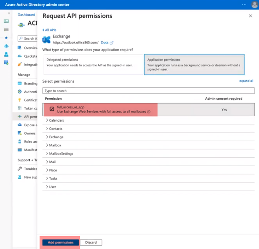Open the All services list icon
Image resolution: width=259 pixels, height=249 pixels.
[x=6, y=29]
